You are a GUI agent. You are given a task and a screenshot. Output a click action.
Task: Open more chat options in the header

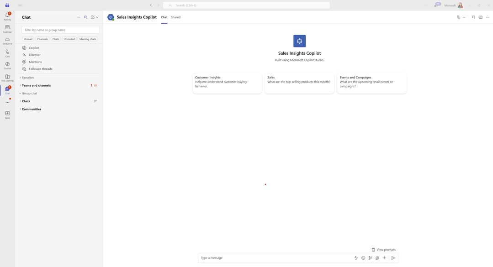point(488,17)
